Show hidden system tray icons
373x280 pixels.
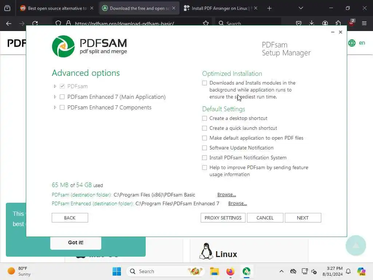[x=282, y=271]
